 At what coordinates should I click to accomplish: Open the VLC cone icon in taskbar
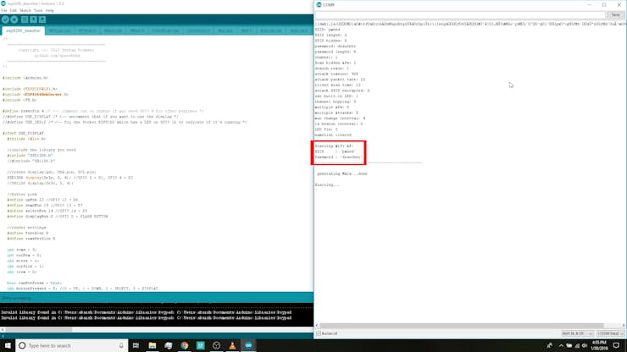point(232,345)
